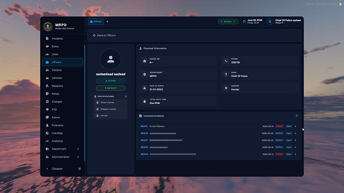Toggle the ON DUTY status badge
Screen dimensions: 344x193
[111, 88]
